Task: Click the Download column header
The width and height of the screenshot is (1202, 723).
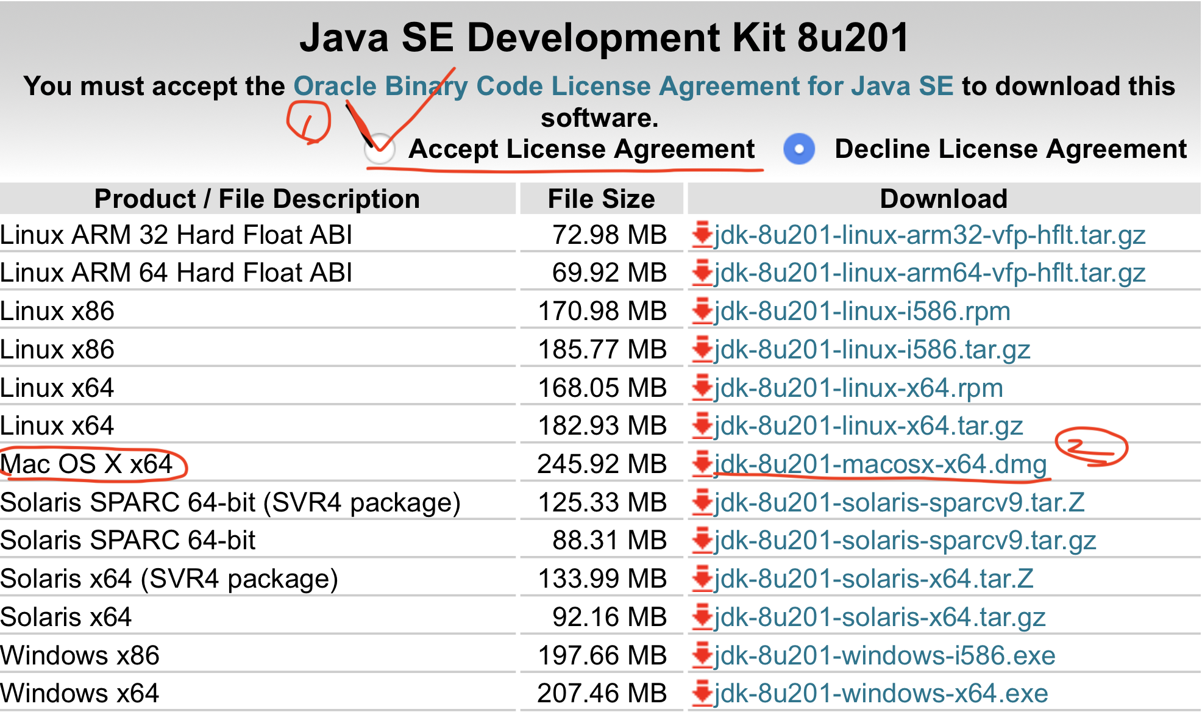Action: (944, 199)
